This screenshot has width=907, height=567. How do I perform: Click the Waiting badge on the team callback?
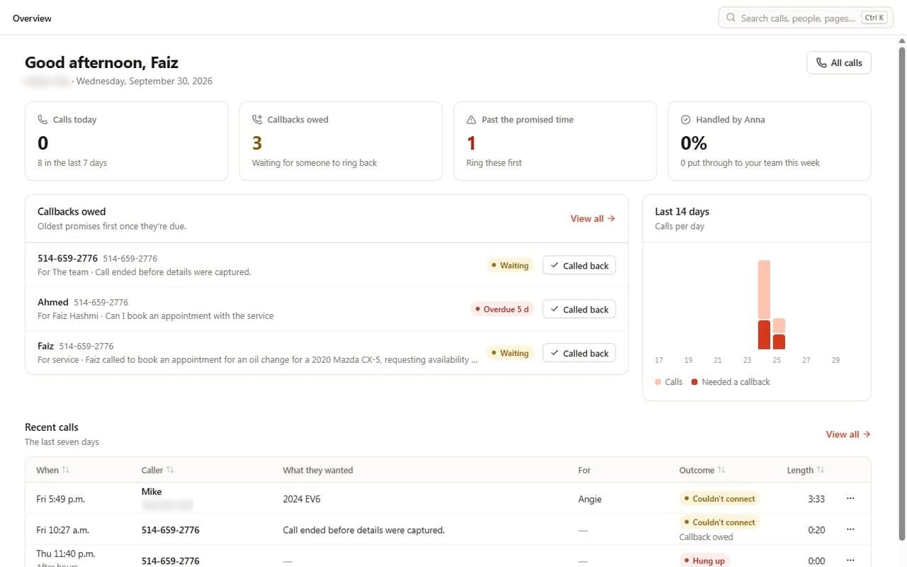[510, 266]
